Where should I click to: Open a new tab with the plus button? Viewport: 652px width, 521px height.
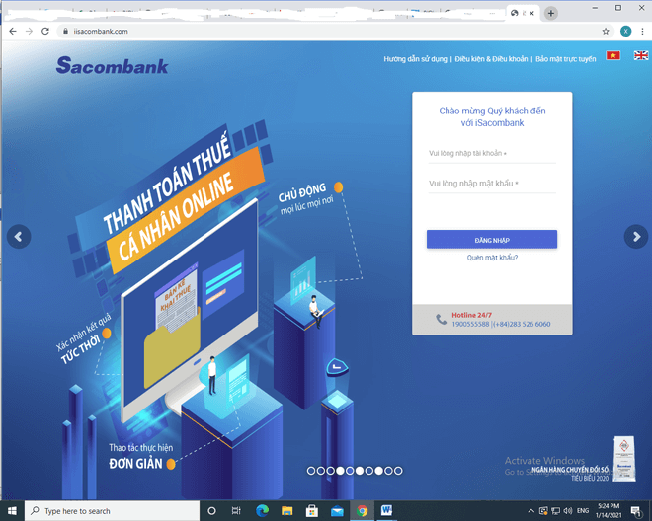click(551, 13)
